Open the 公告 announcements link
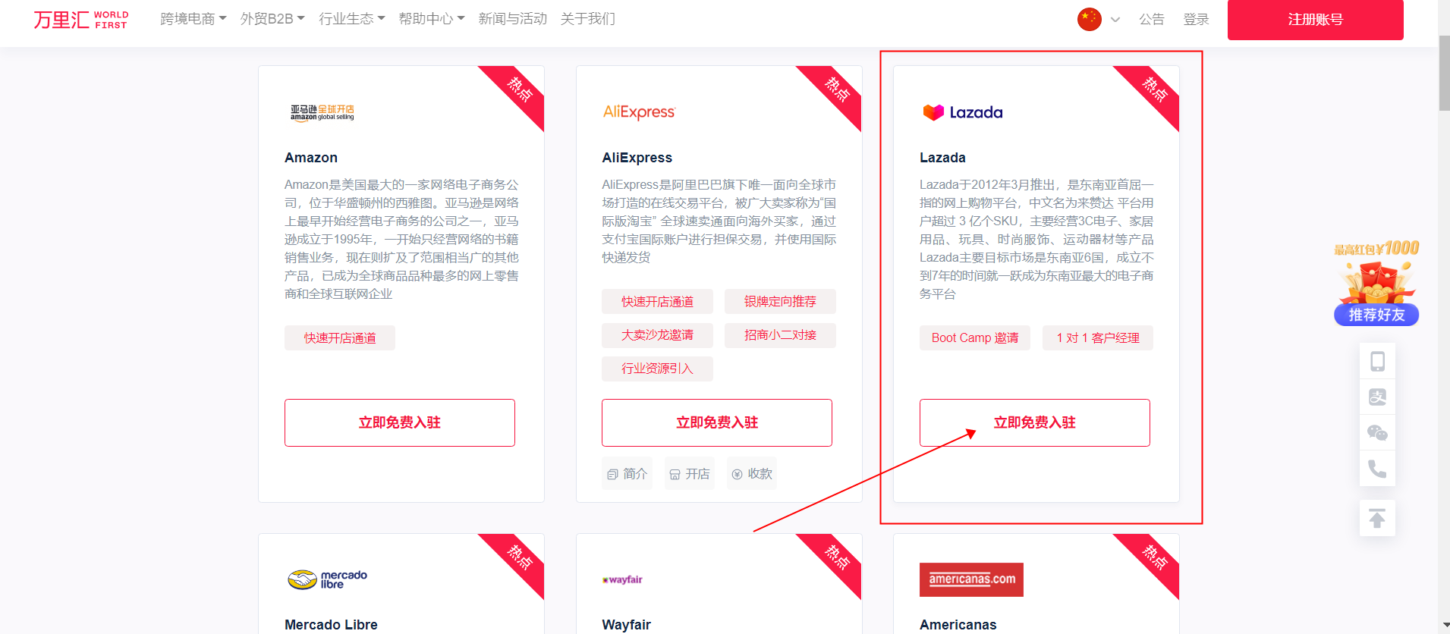1450x634 pixels. coord(1152,20)
